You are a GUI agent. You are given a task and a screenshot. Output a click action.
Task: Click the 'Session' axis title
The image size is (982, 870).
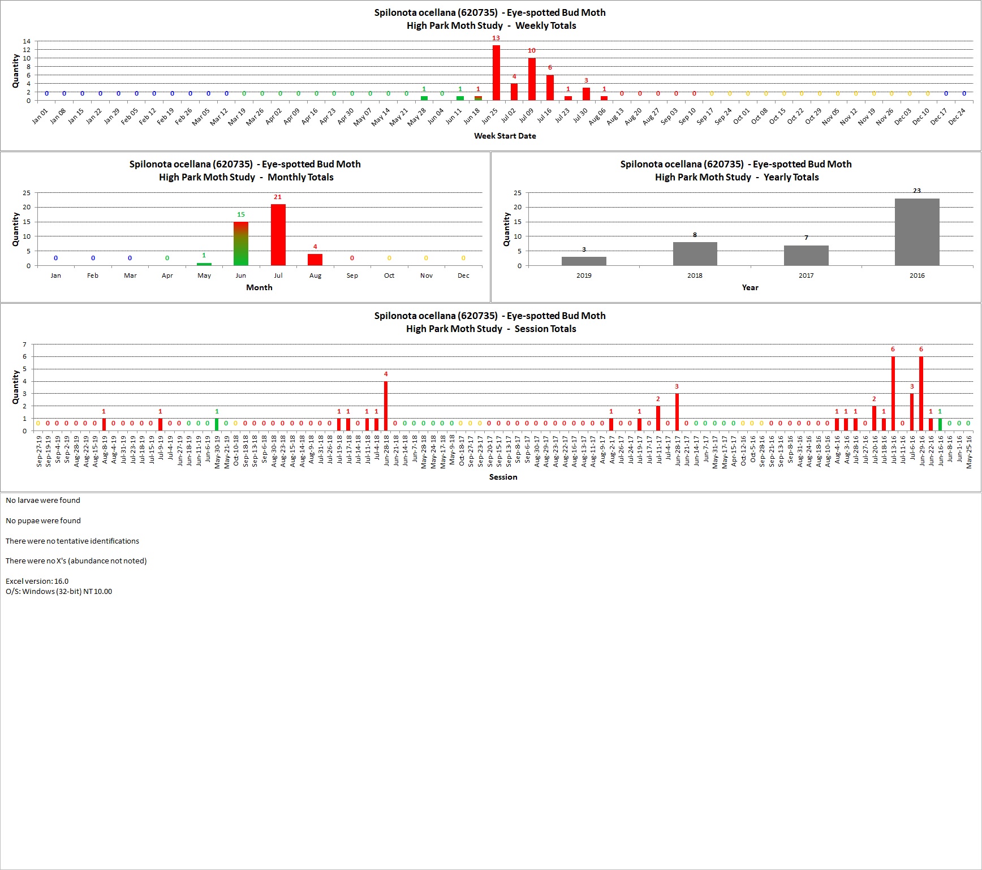click(503, 477)
